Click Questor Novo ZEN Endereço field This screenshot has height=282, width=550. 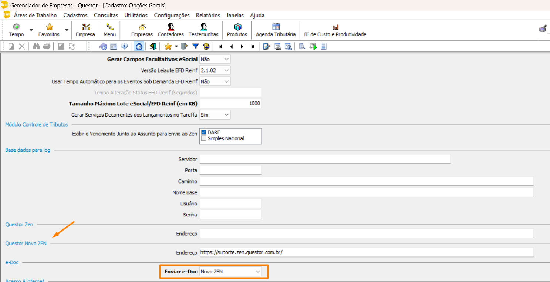366,252
